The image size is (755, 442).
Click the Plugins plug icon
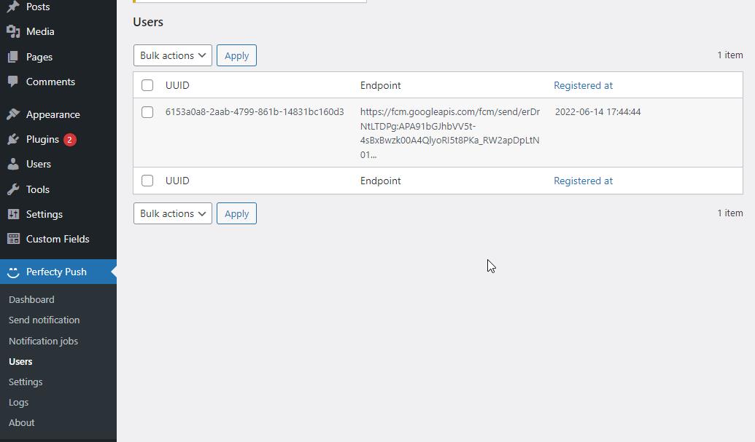pyautogui.click(x=13, y=139)
